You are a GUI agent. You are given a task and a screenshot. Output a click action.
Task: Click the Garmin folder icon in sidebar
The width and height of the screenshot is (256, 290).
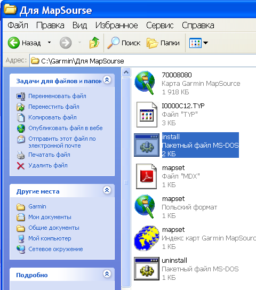[x=20, y=207]
